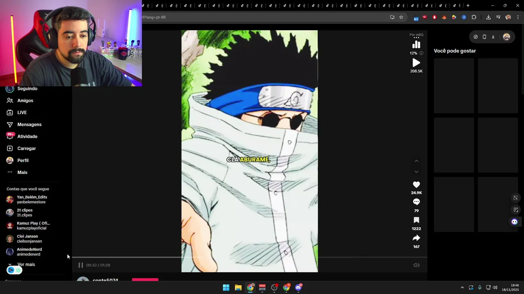Open Chrome profile avatar
The image size is (524, 294).
[508, 17]
